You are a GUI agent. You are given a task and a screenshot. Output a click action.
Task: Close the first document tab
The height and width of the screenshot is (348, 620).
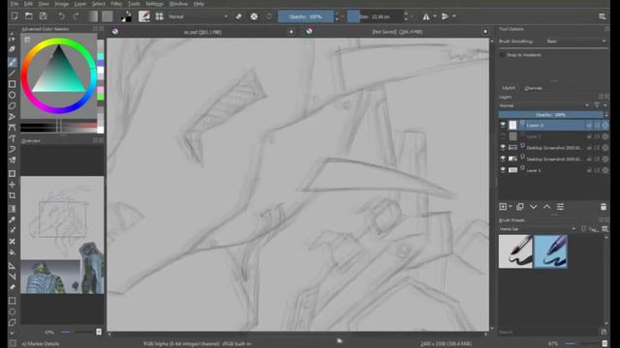291,32
